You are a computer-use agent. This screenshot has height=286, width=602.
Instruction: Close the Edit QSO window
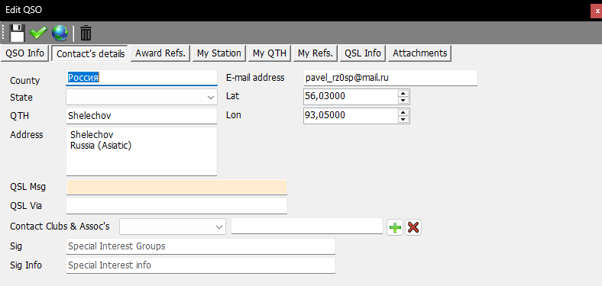597,11
